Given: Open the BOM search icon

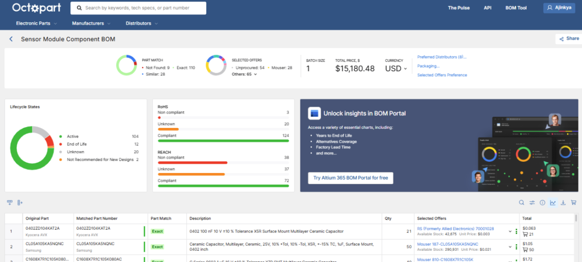Looking at the screenshot, I should point(521,203).
